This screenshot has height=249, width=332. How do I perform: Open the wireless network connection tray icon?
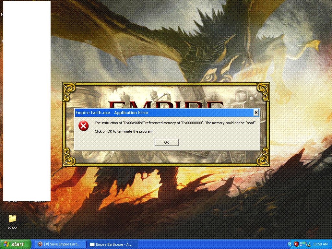(x=302, y=244)
